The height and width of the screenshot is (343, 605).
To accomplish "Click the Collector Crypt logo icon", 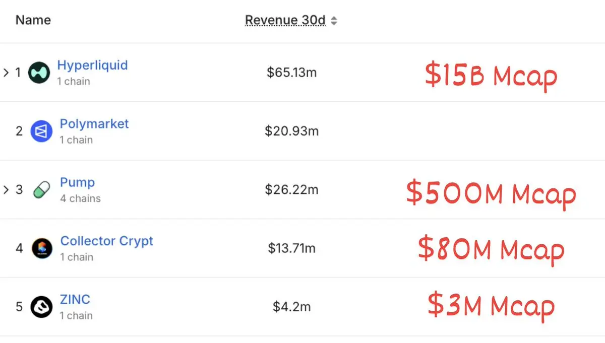I will click(42, 248).
